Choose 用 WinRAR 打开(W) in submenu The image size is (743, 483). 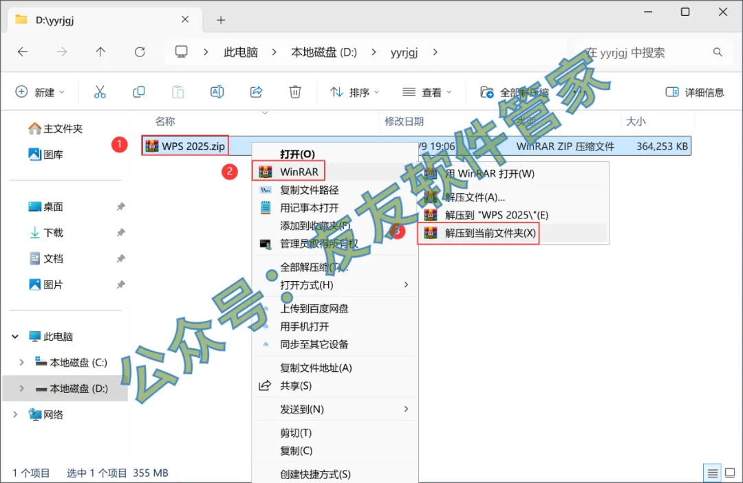pyautogui.click(x=490, y=174)
